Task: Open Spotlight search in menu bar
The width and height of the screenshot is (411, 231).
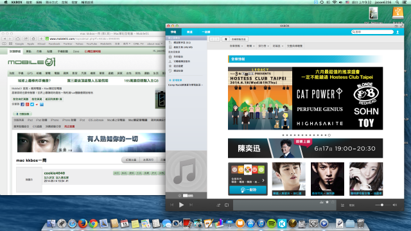Action: tap(398, 2)
